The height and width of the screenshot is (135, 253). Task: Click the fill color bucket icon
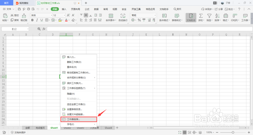[x=60, y=20]
